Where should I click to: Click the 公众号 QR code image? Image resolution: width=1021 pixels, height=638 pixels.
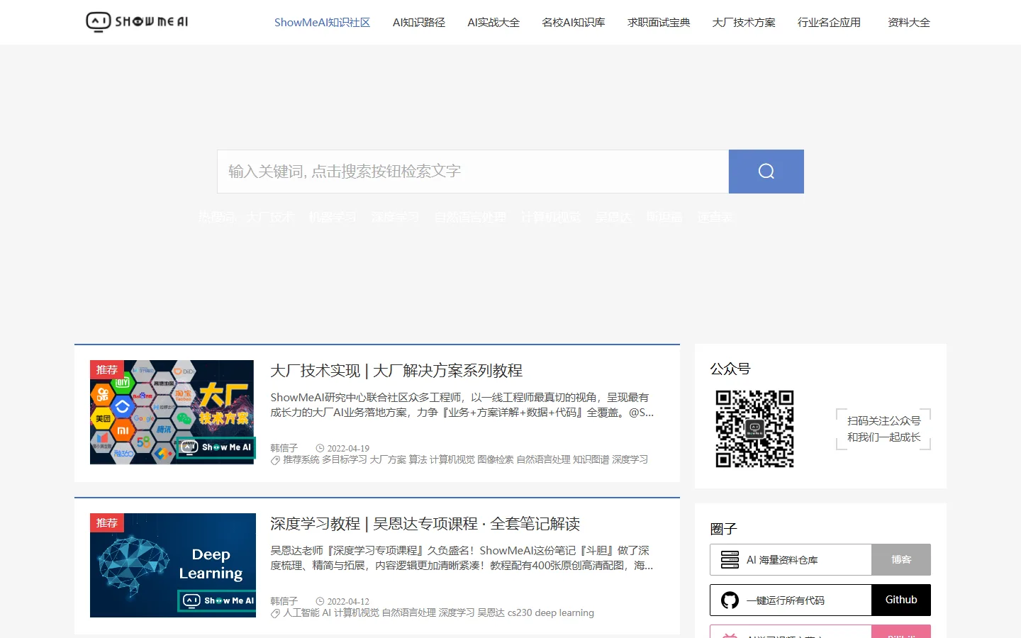coord(754,428)
